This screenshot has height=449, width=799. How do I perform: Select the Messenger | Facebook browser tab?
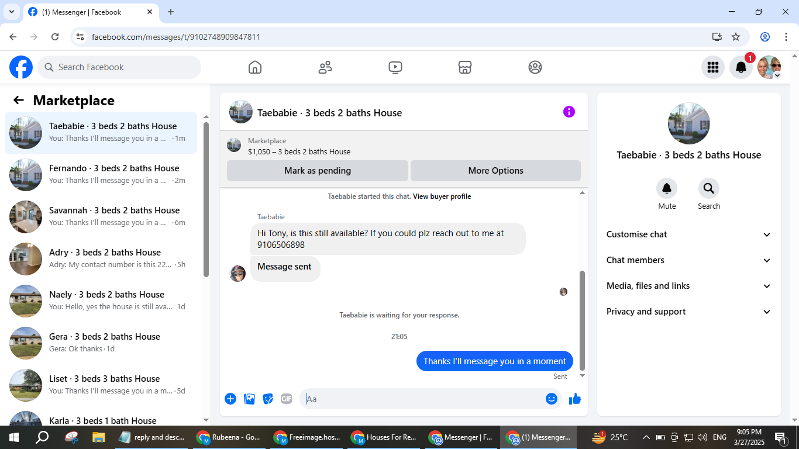(x=91, y=12)
